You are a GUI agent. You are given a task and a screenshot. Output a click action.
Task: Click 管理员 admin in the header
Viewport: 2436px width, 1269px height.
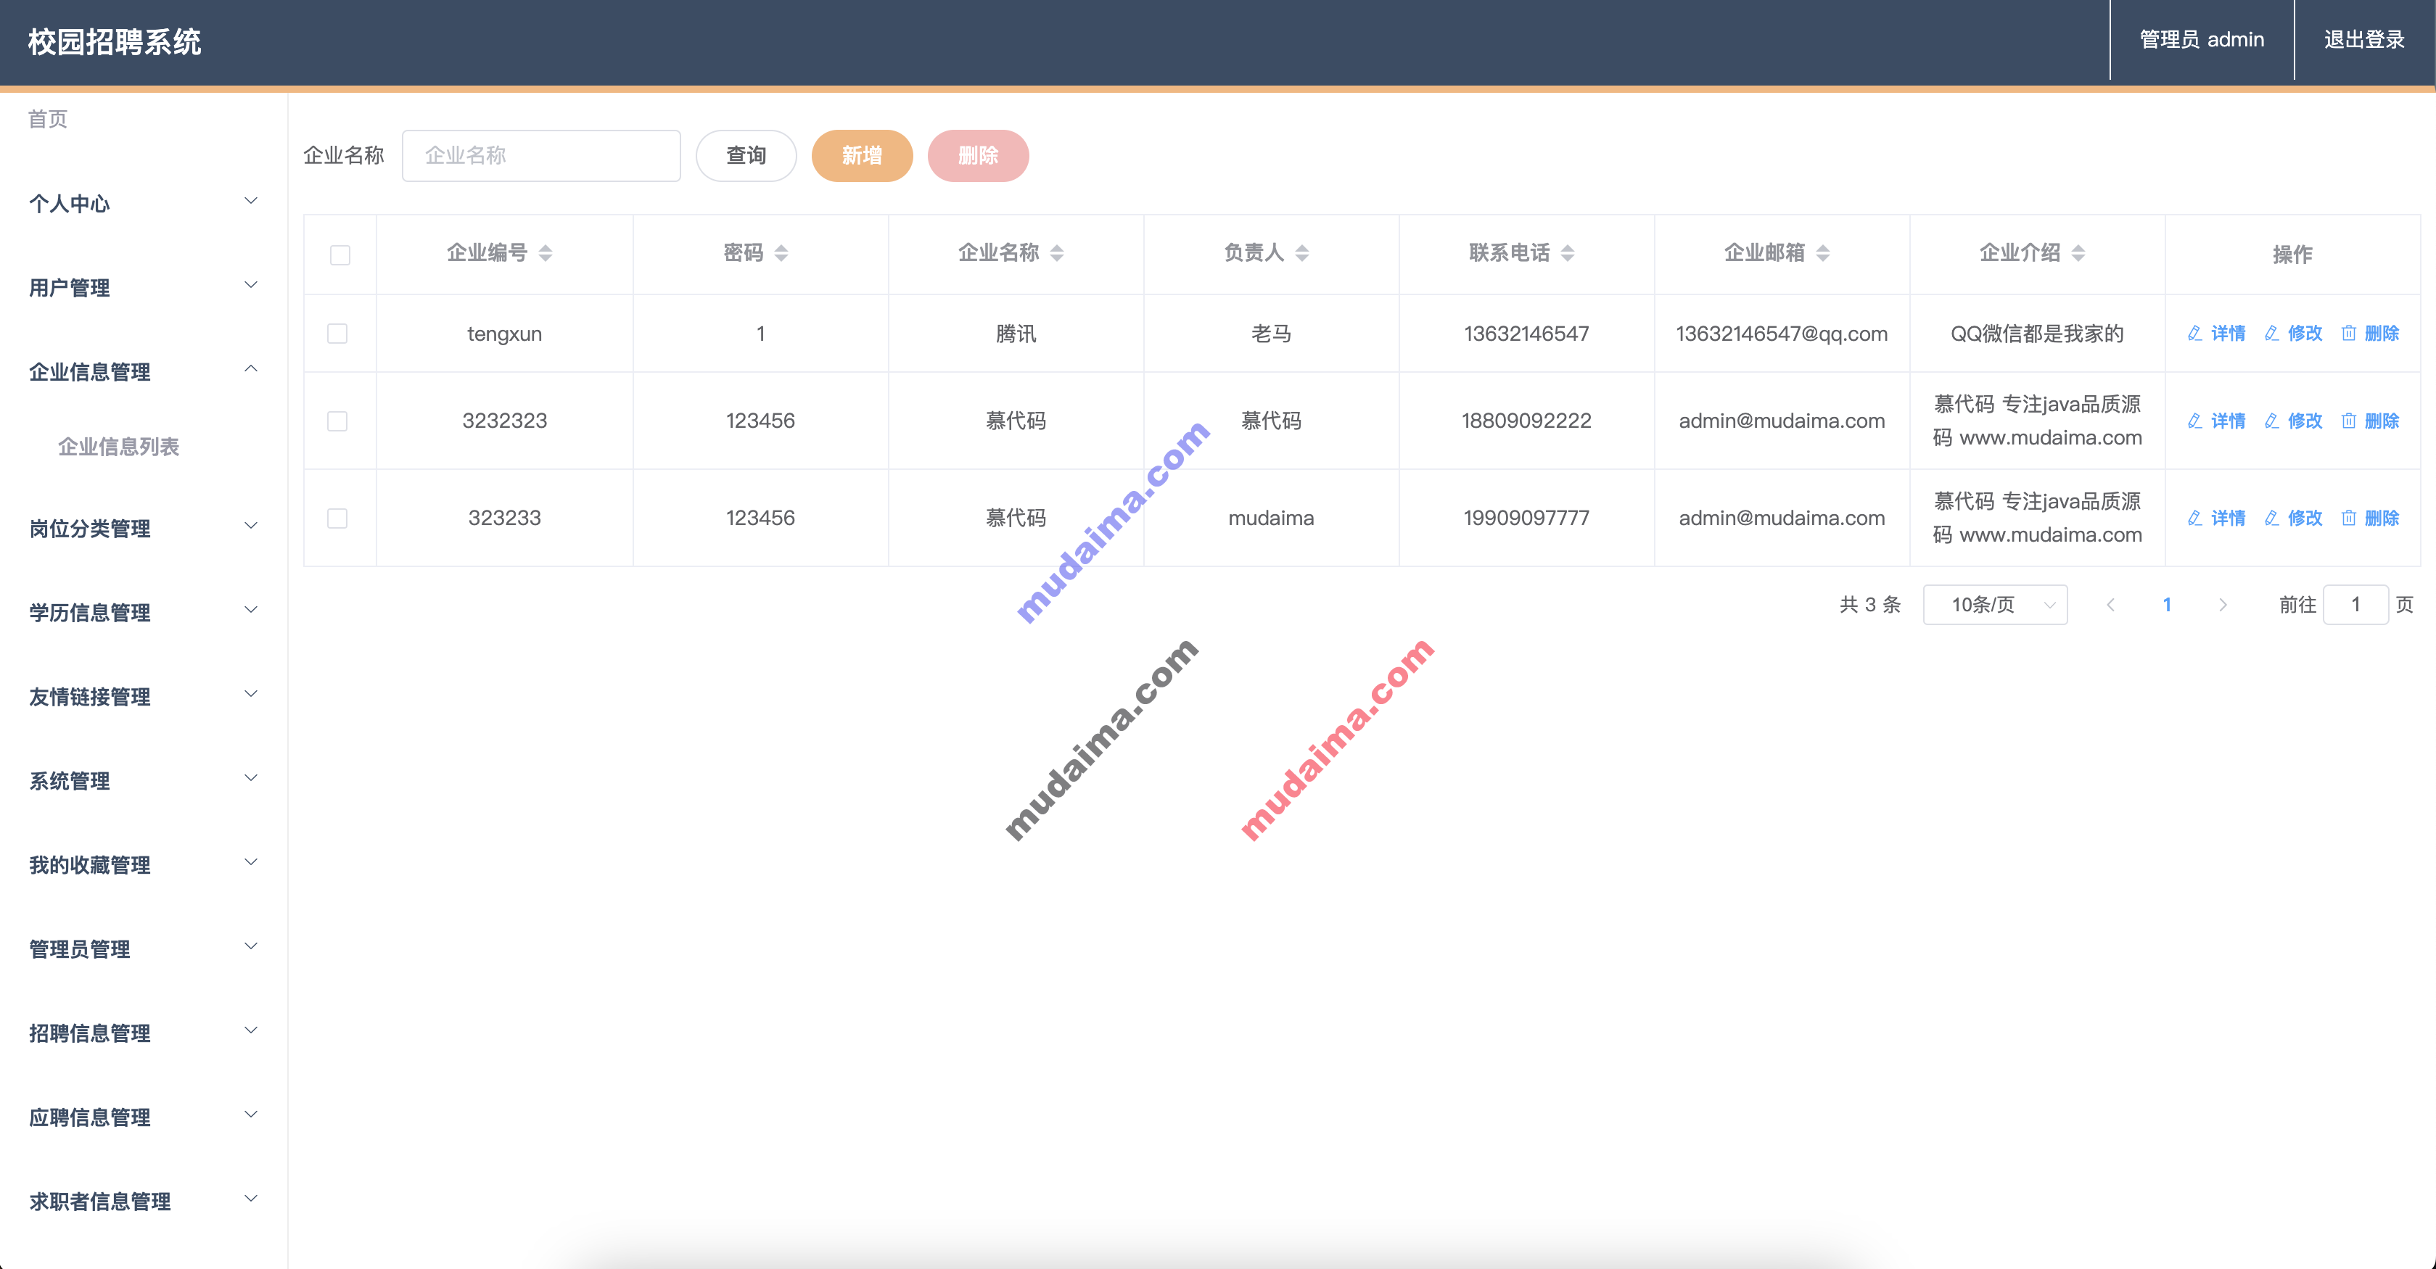2202,40
